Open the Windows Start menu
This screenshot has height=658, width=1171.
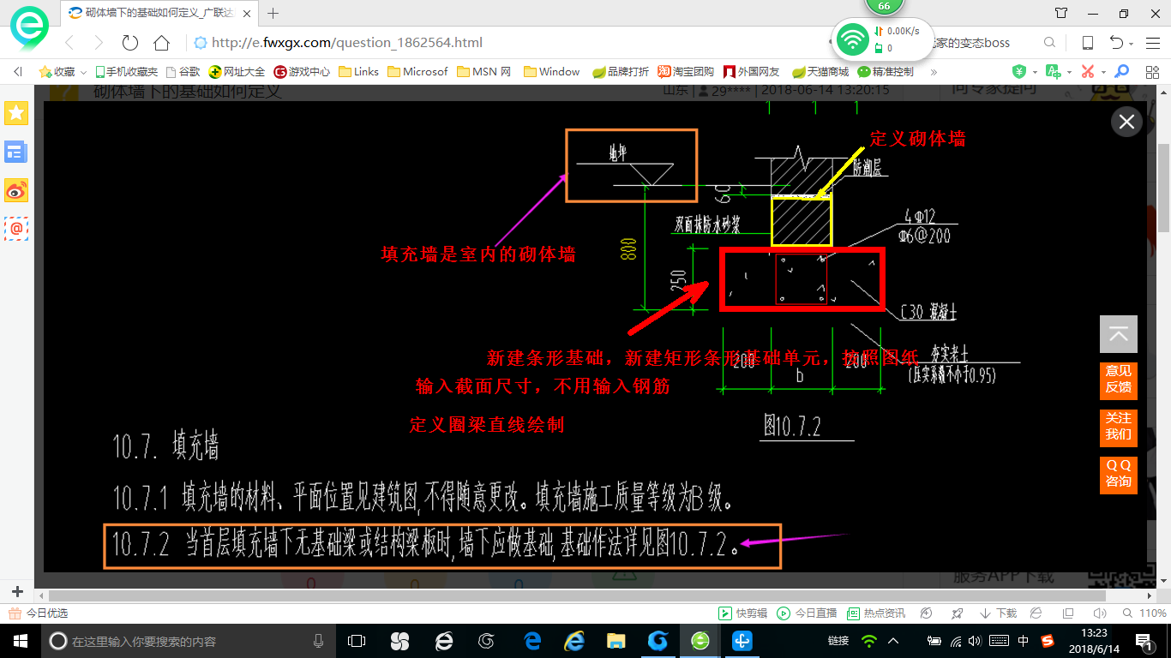point(19,641)
